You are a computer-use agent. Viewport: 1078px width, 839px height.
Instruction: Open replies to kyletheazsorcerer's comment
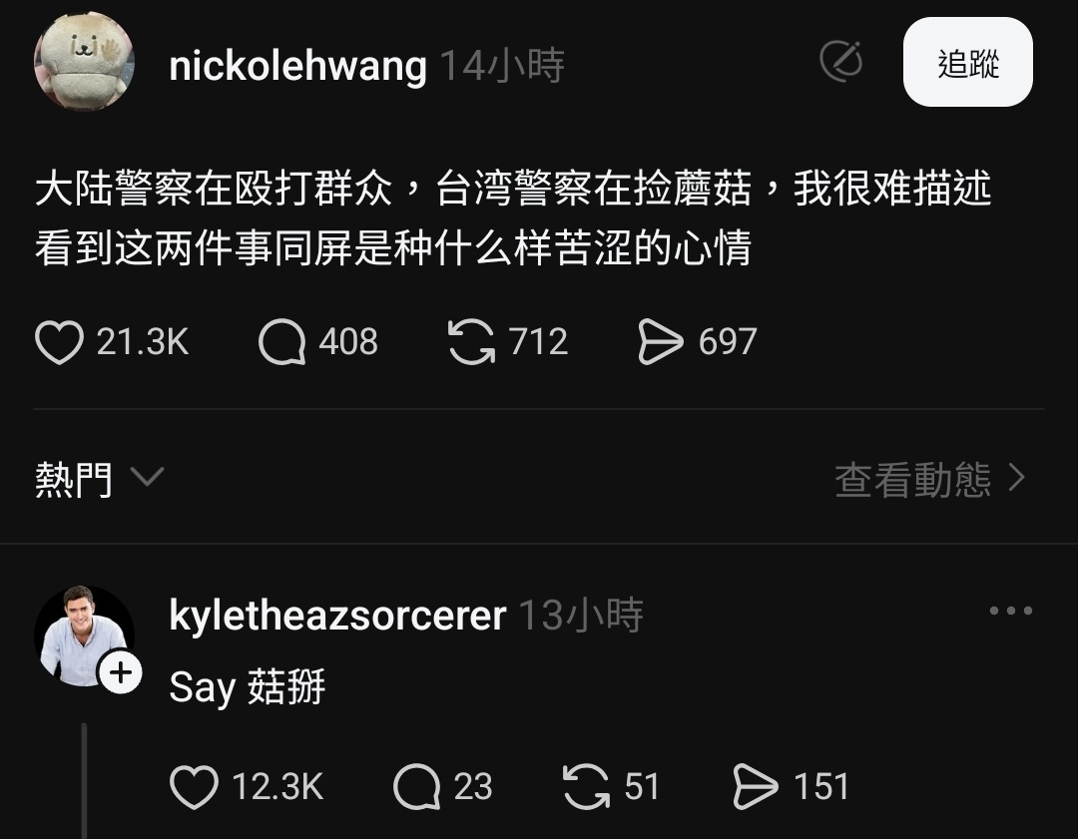(x=416, y=787)
